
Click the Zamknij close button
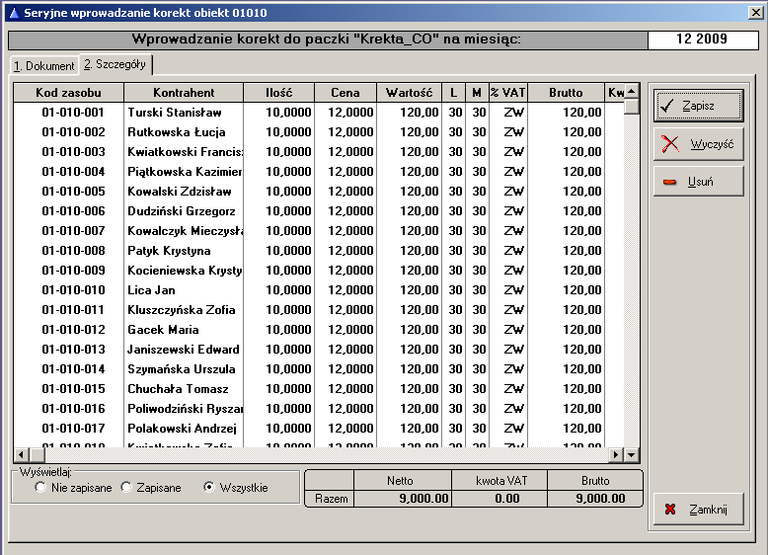tap(699, 510)
